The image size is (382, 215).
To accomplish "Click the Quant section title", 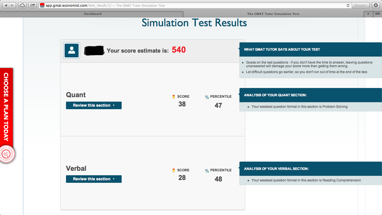I will [x=76, y=95].
